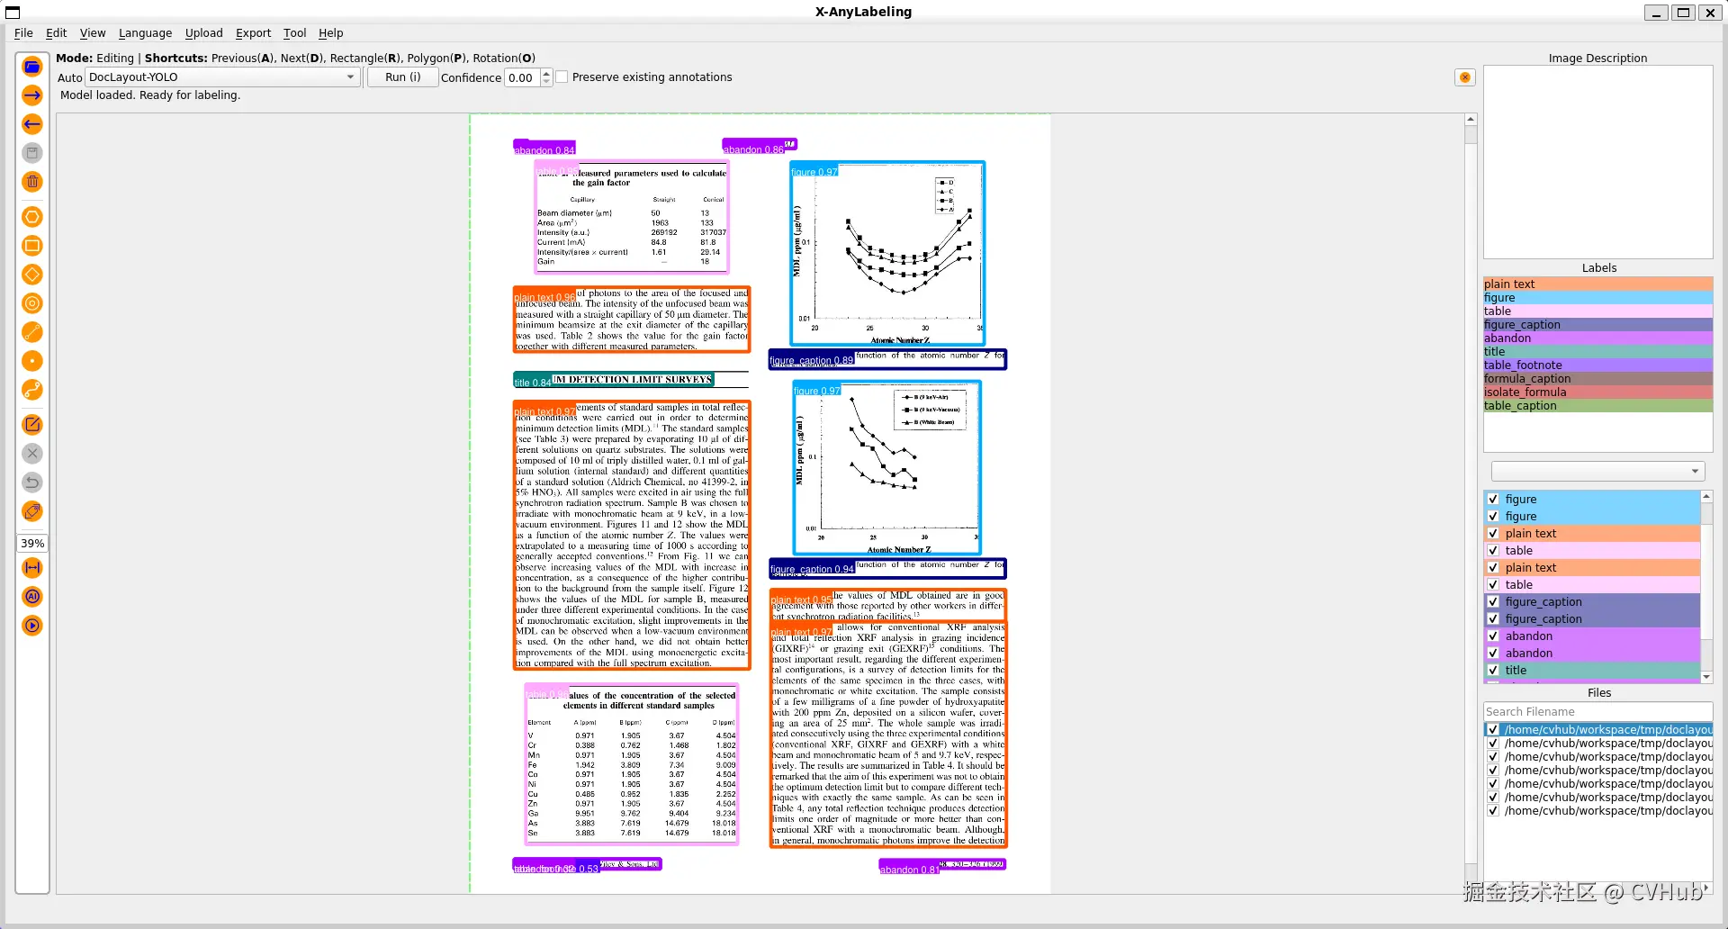1728x929 pixels.
Task: Open the empty label filter dropdown
Action: coord(1597,472)
